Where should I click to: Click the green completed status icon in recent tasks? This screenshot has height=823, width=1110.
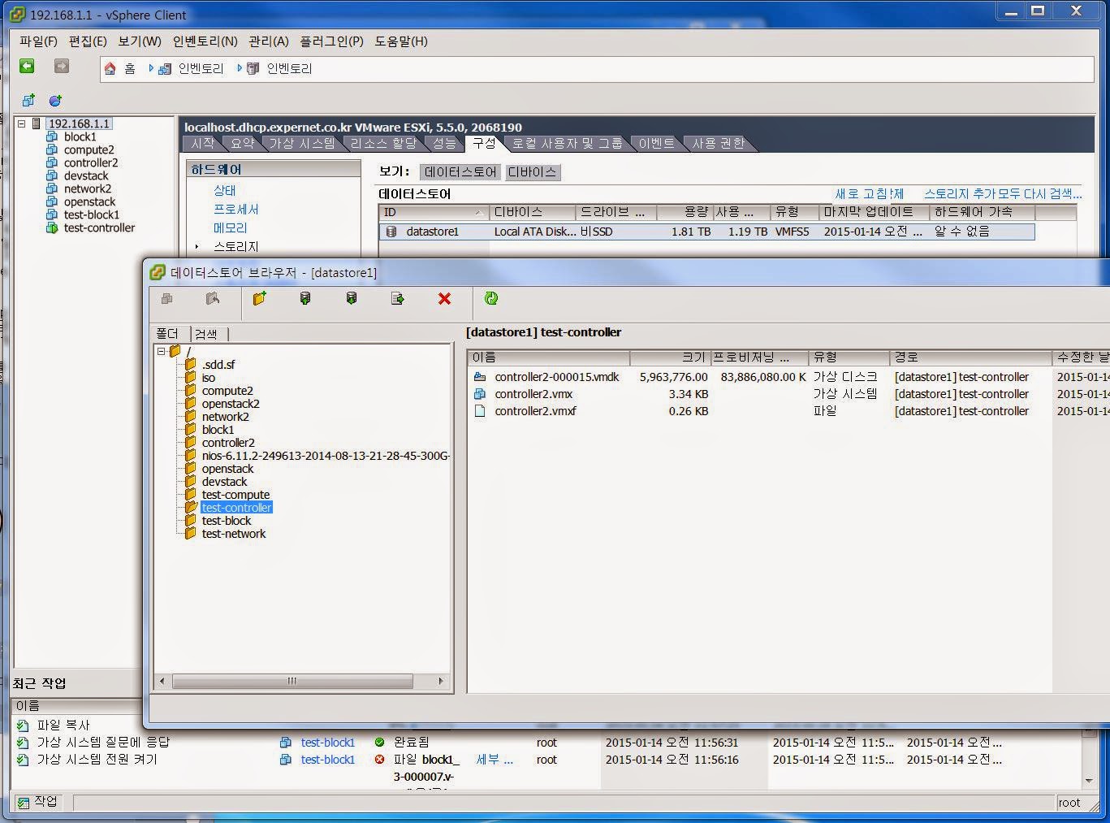(x=379, y=743)
